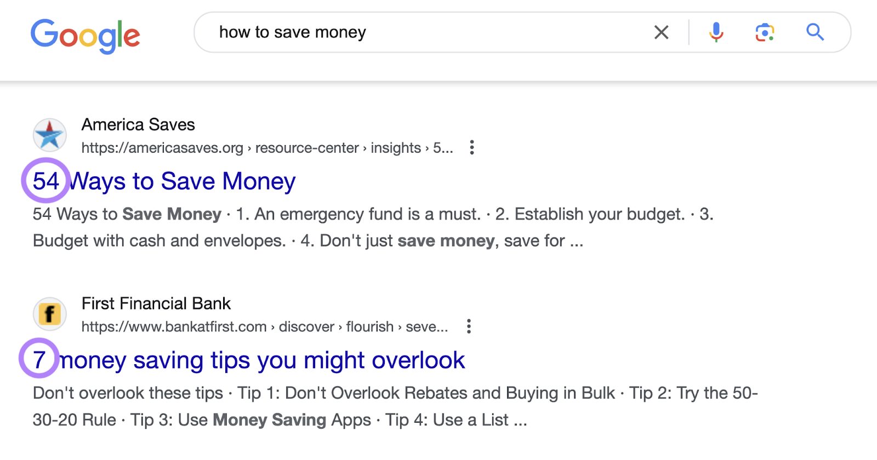
Task: Open Google Lens image search
Action: point(764,32)
